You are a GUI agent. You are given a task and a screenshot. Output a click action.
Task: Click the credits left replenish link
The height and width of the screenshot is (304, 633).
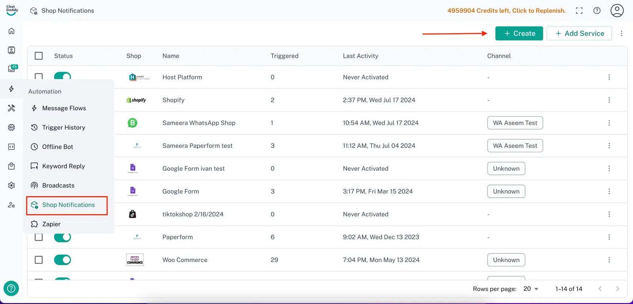[506, 11]
